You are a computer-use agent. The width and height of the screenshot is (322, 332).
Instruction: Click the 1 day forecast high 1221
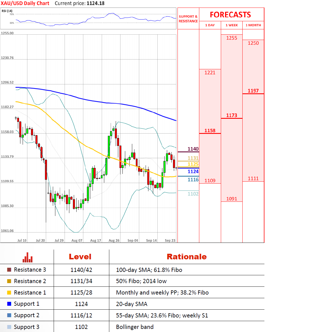210,73
